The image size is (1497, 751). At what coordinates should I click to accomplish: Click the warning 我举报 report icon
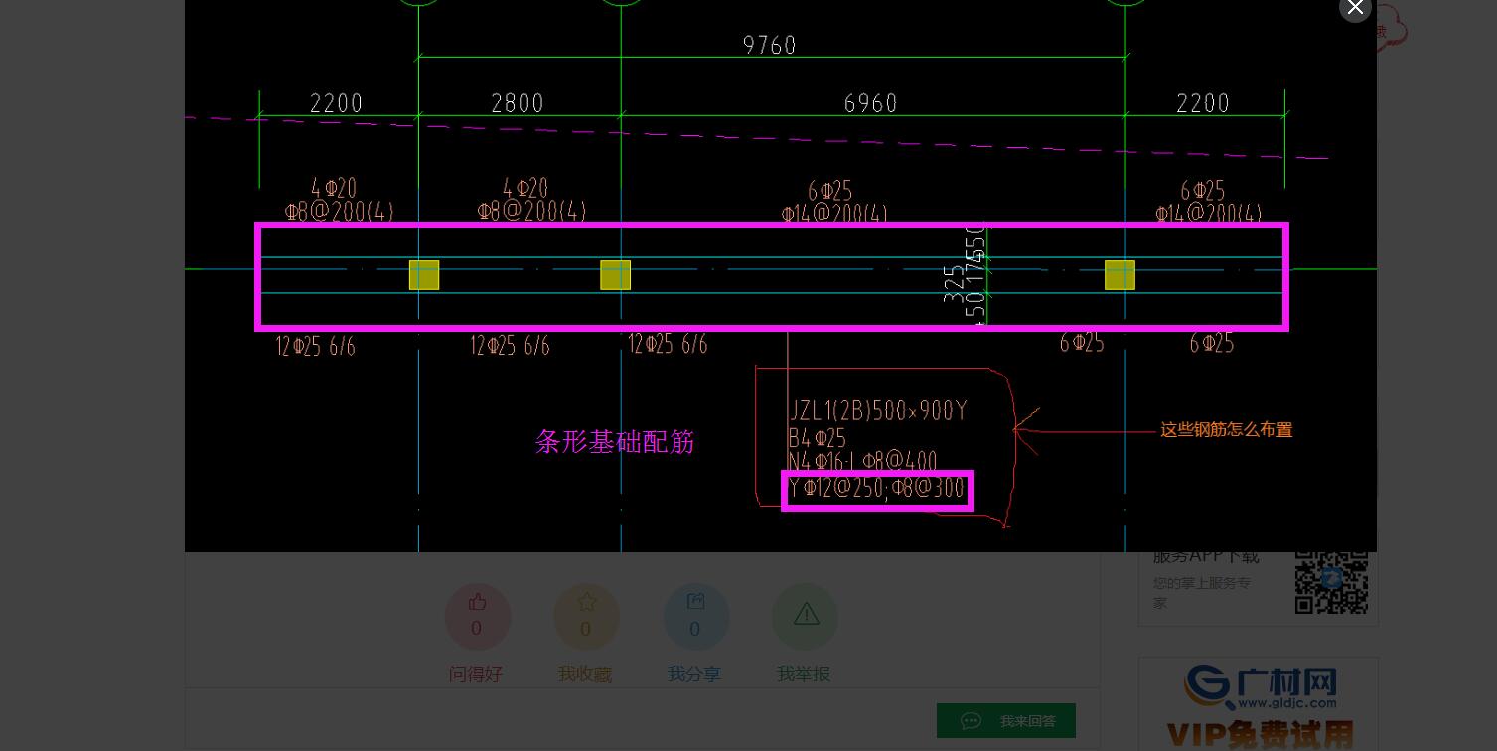[x=805, y=616]
